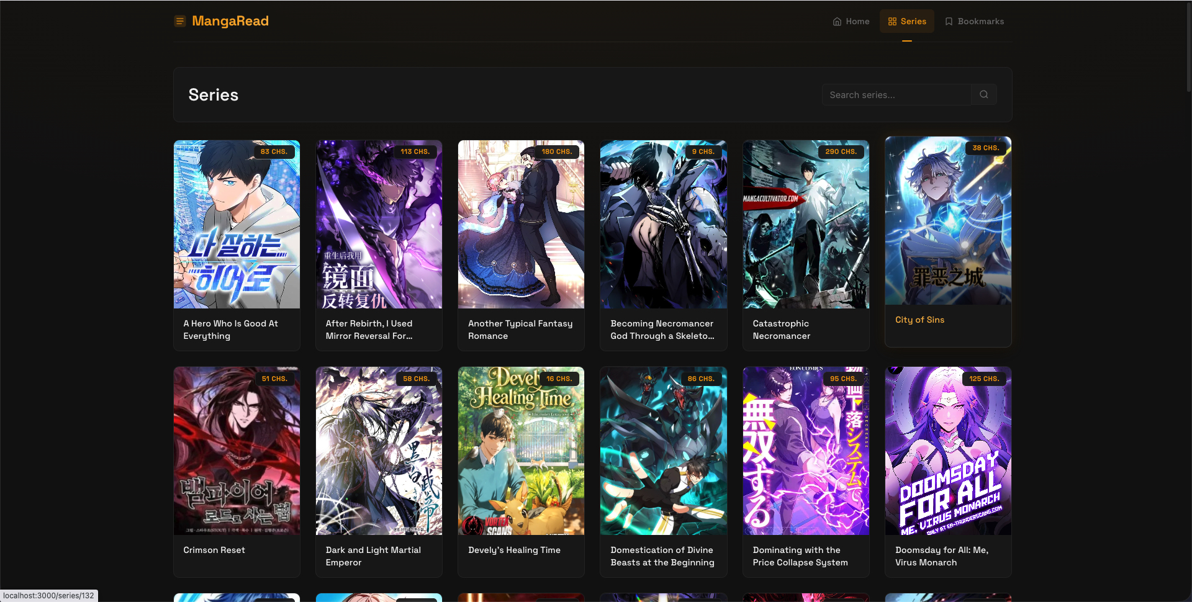
Task: Click the 38 CHS. badge
Action: (x=986, y=148)
